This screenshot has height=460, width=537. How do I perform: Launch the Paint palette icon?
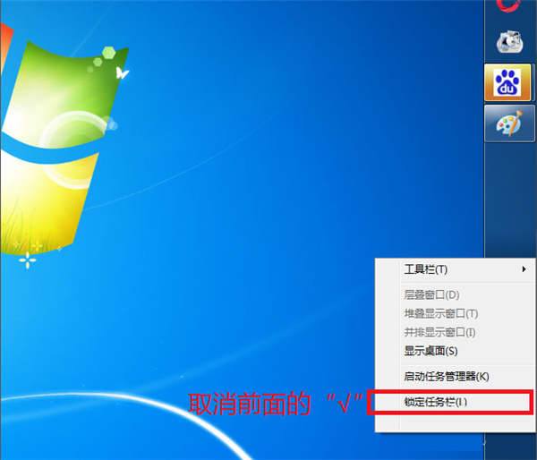click(508, 124)
